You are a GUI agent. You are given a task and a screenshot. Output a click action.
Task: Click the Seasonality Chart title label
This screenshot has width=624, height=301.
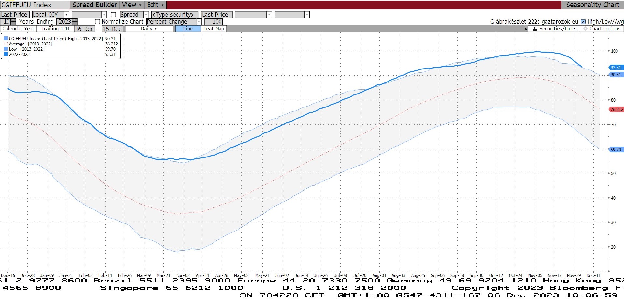(593, 5)
